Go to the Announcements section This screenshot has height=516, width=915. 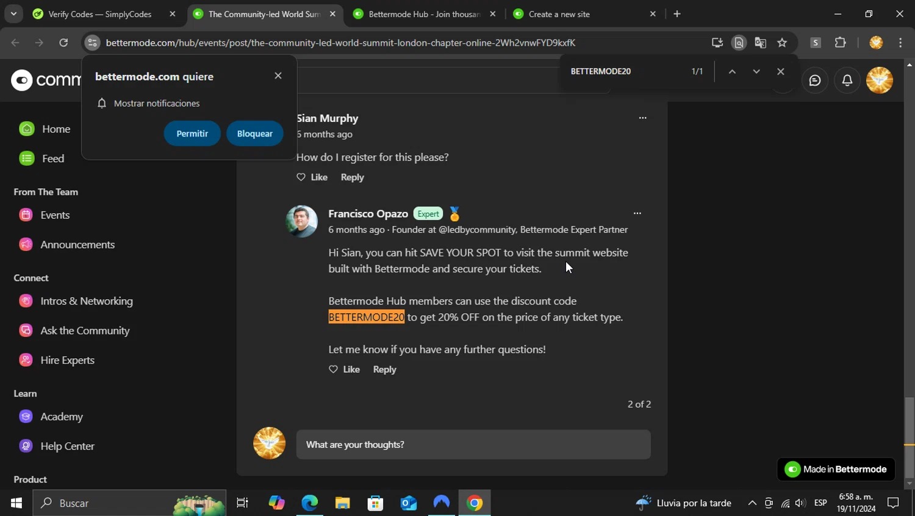point(67,244)
